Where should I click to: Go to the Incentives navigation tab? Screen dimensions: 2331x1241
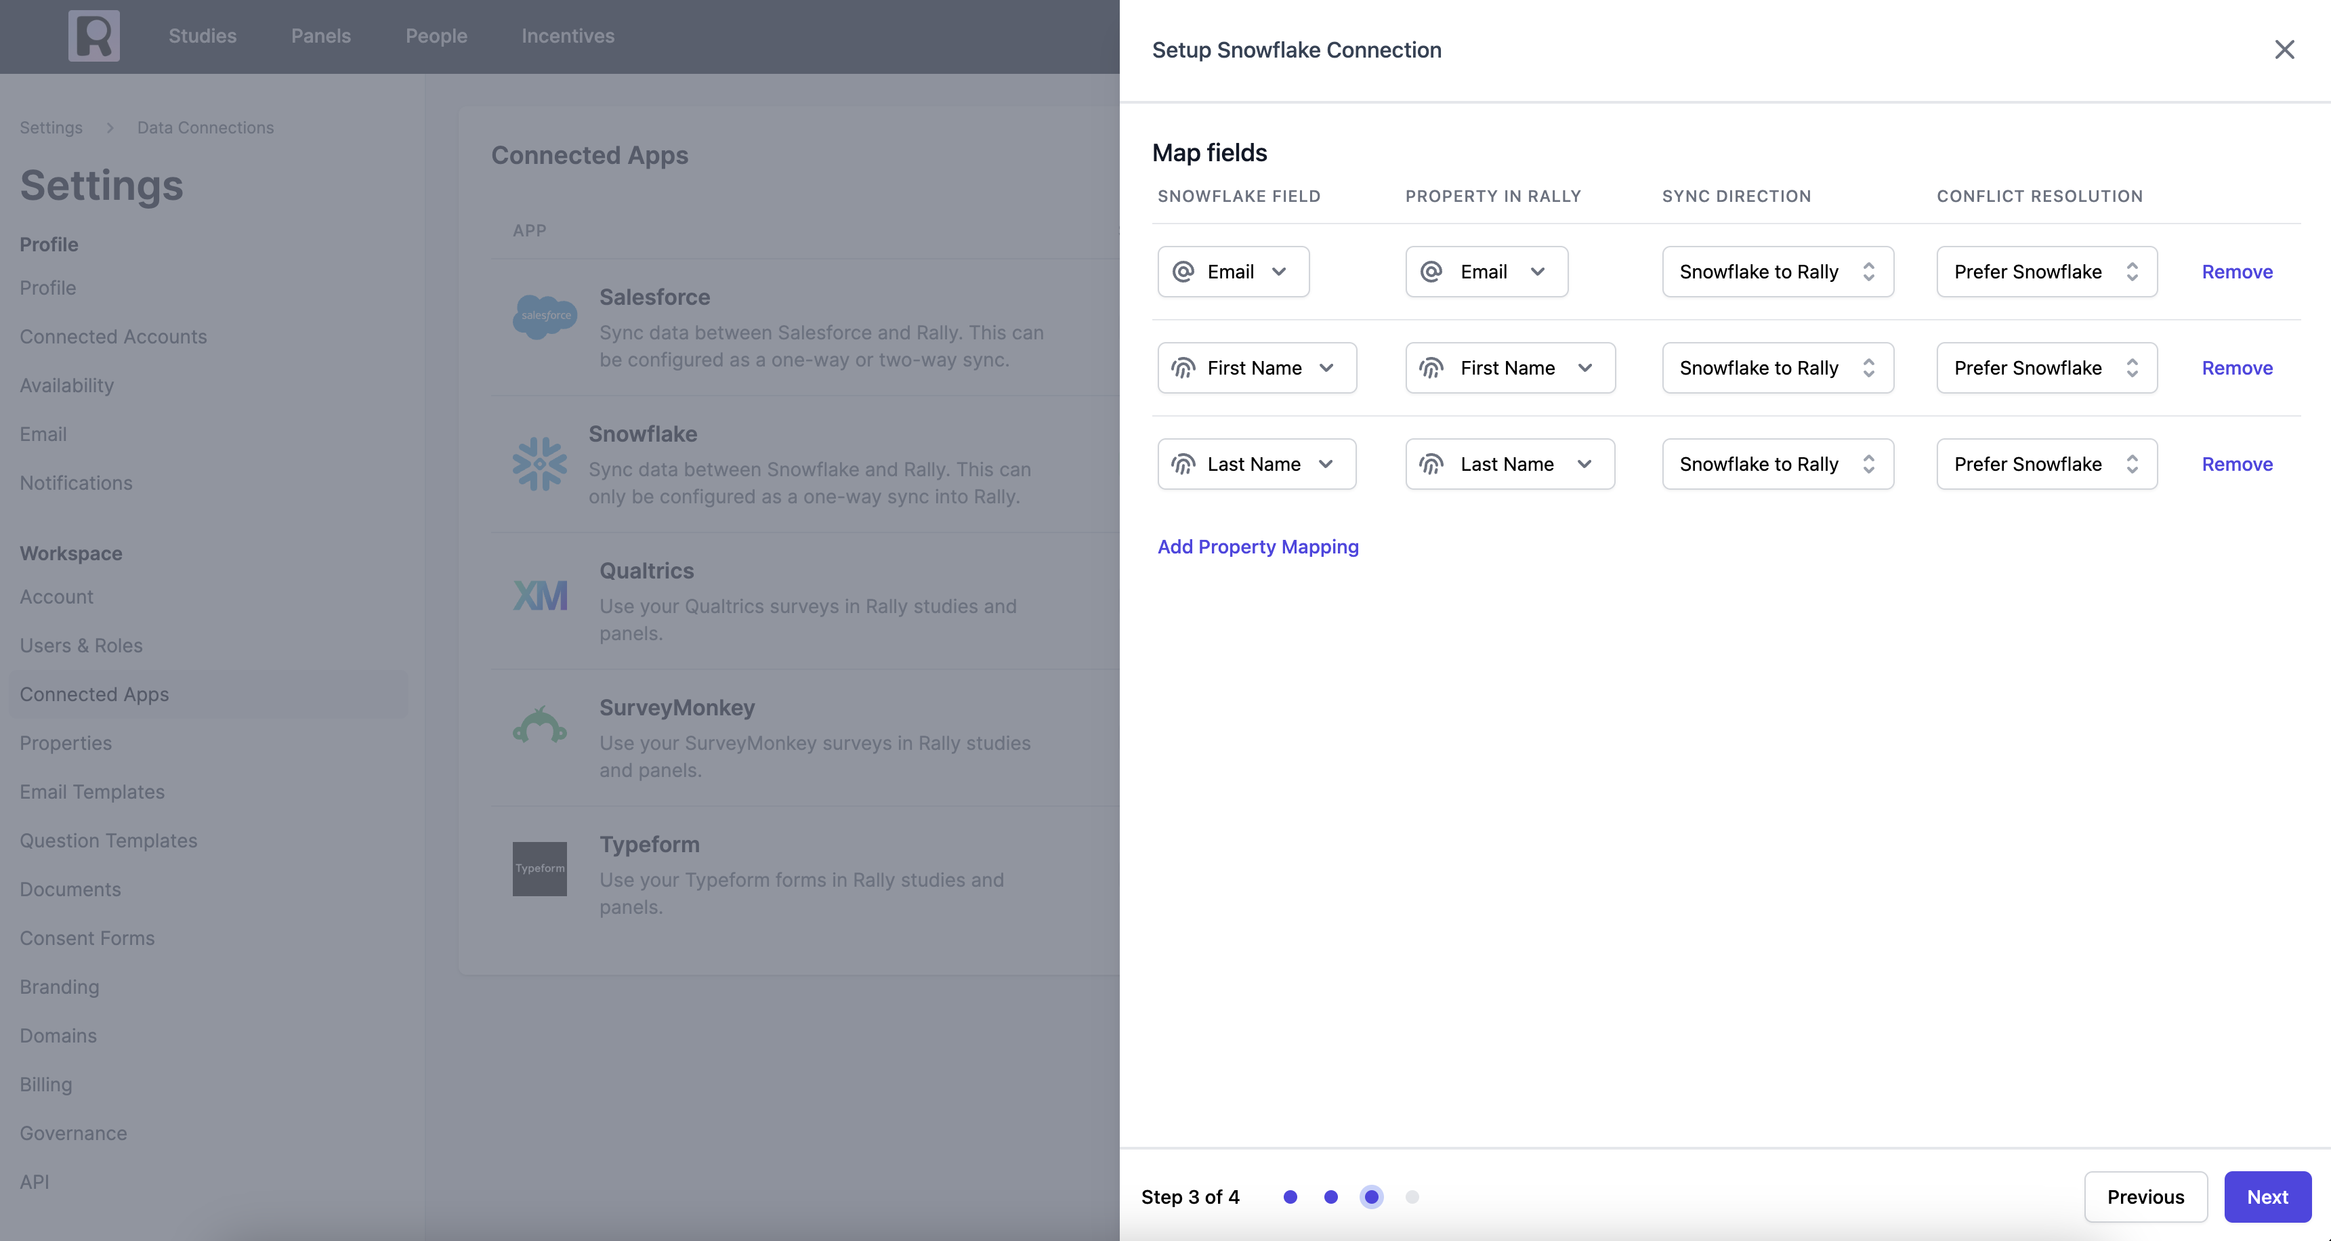568,36
